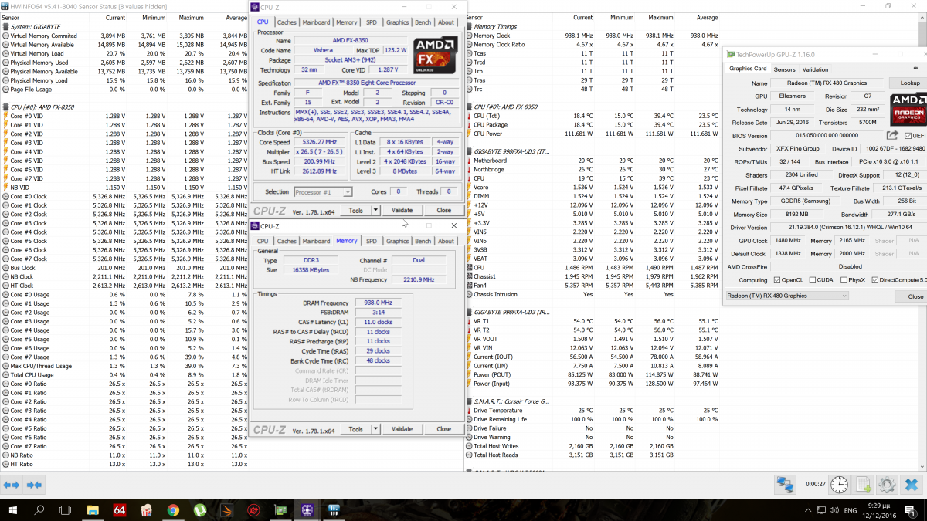Switch to Caches tab in top CPU-Z window
Viewport: 927px width, 521px height.
(287, 22)
